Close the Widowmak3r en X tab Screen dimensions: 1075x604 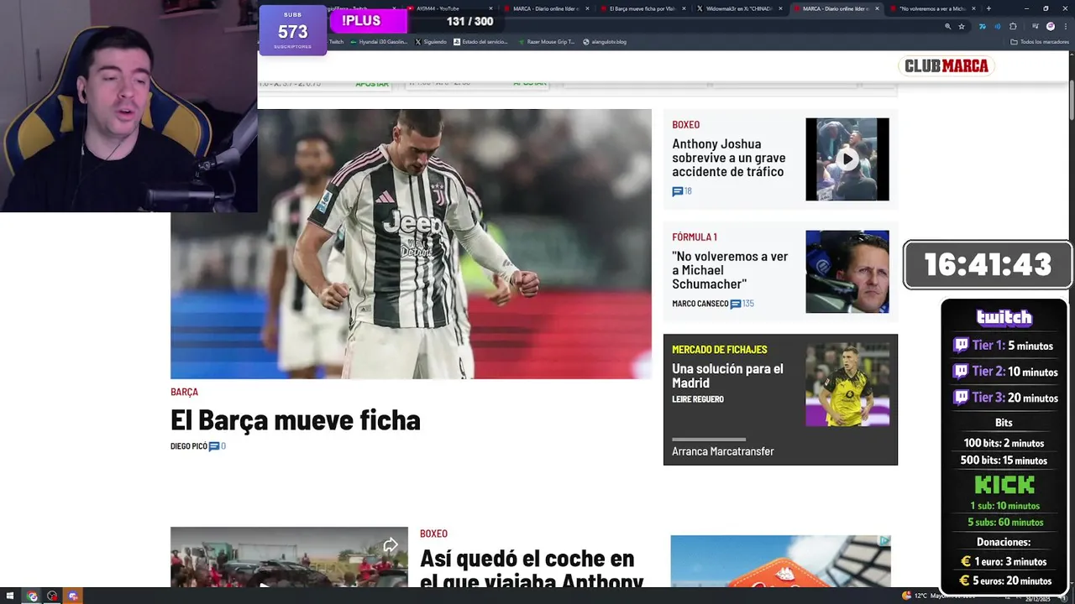tap(780, 8)
